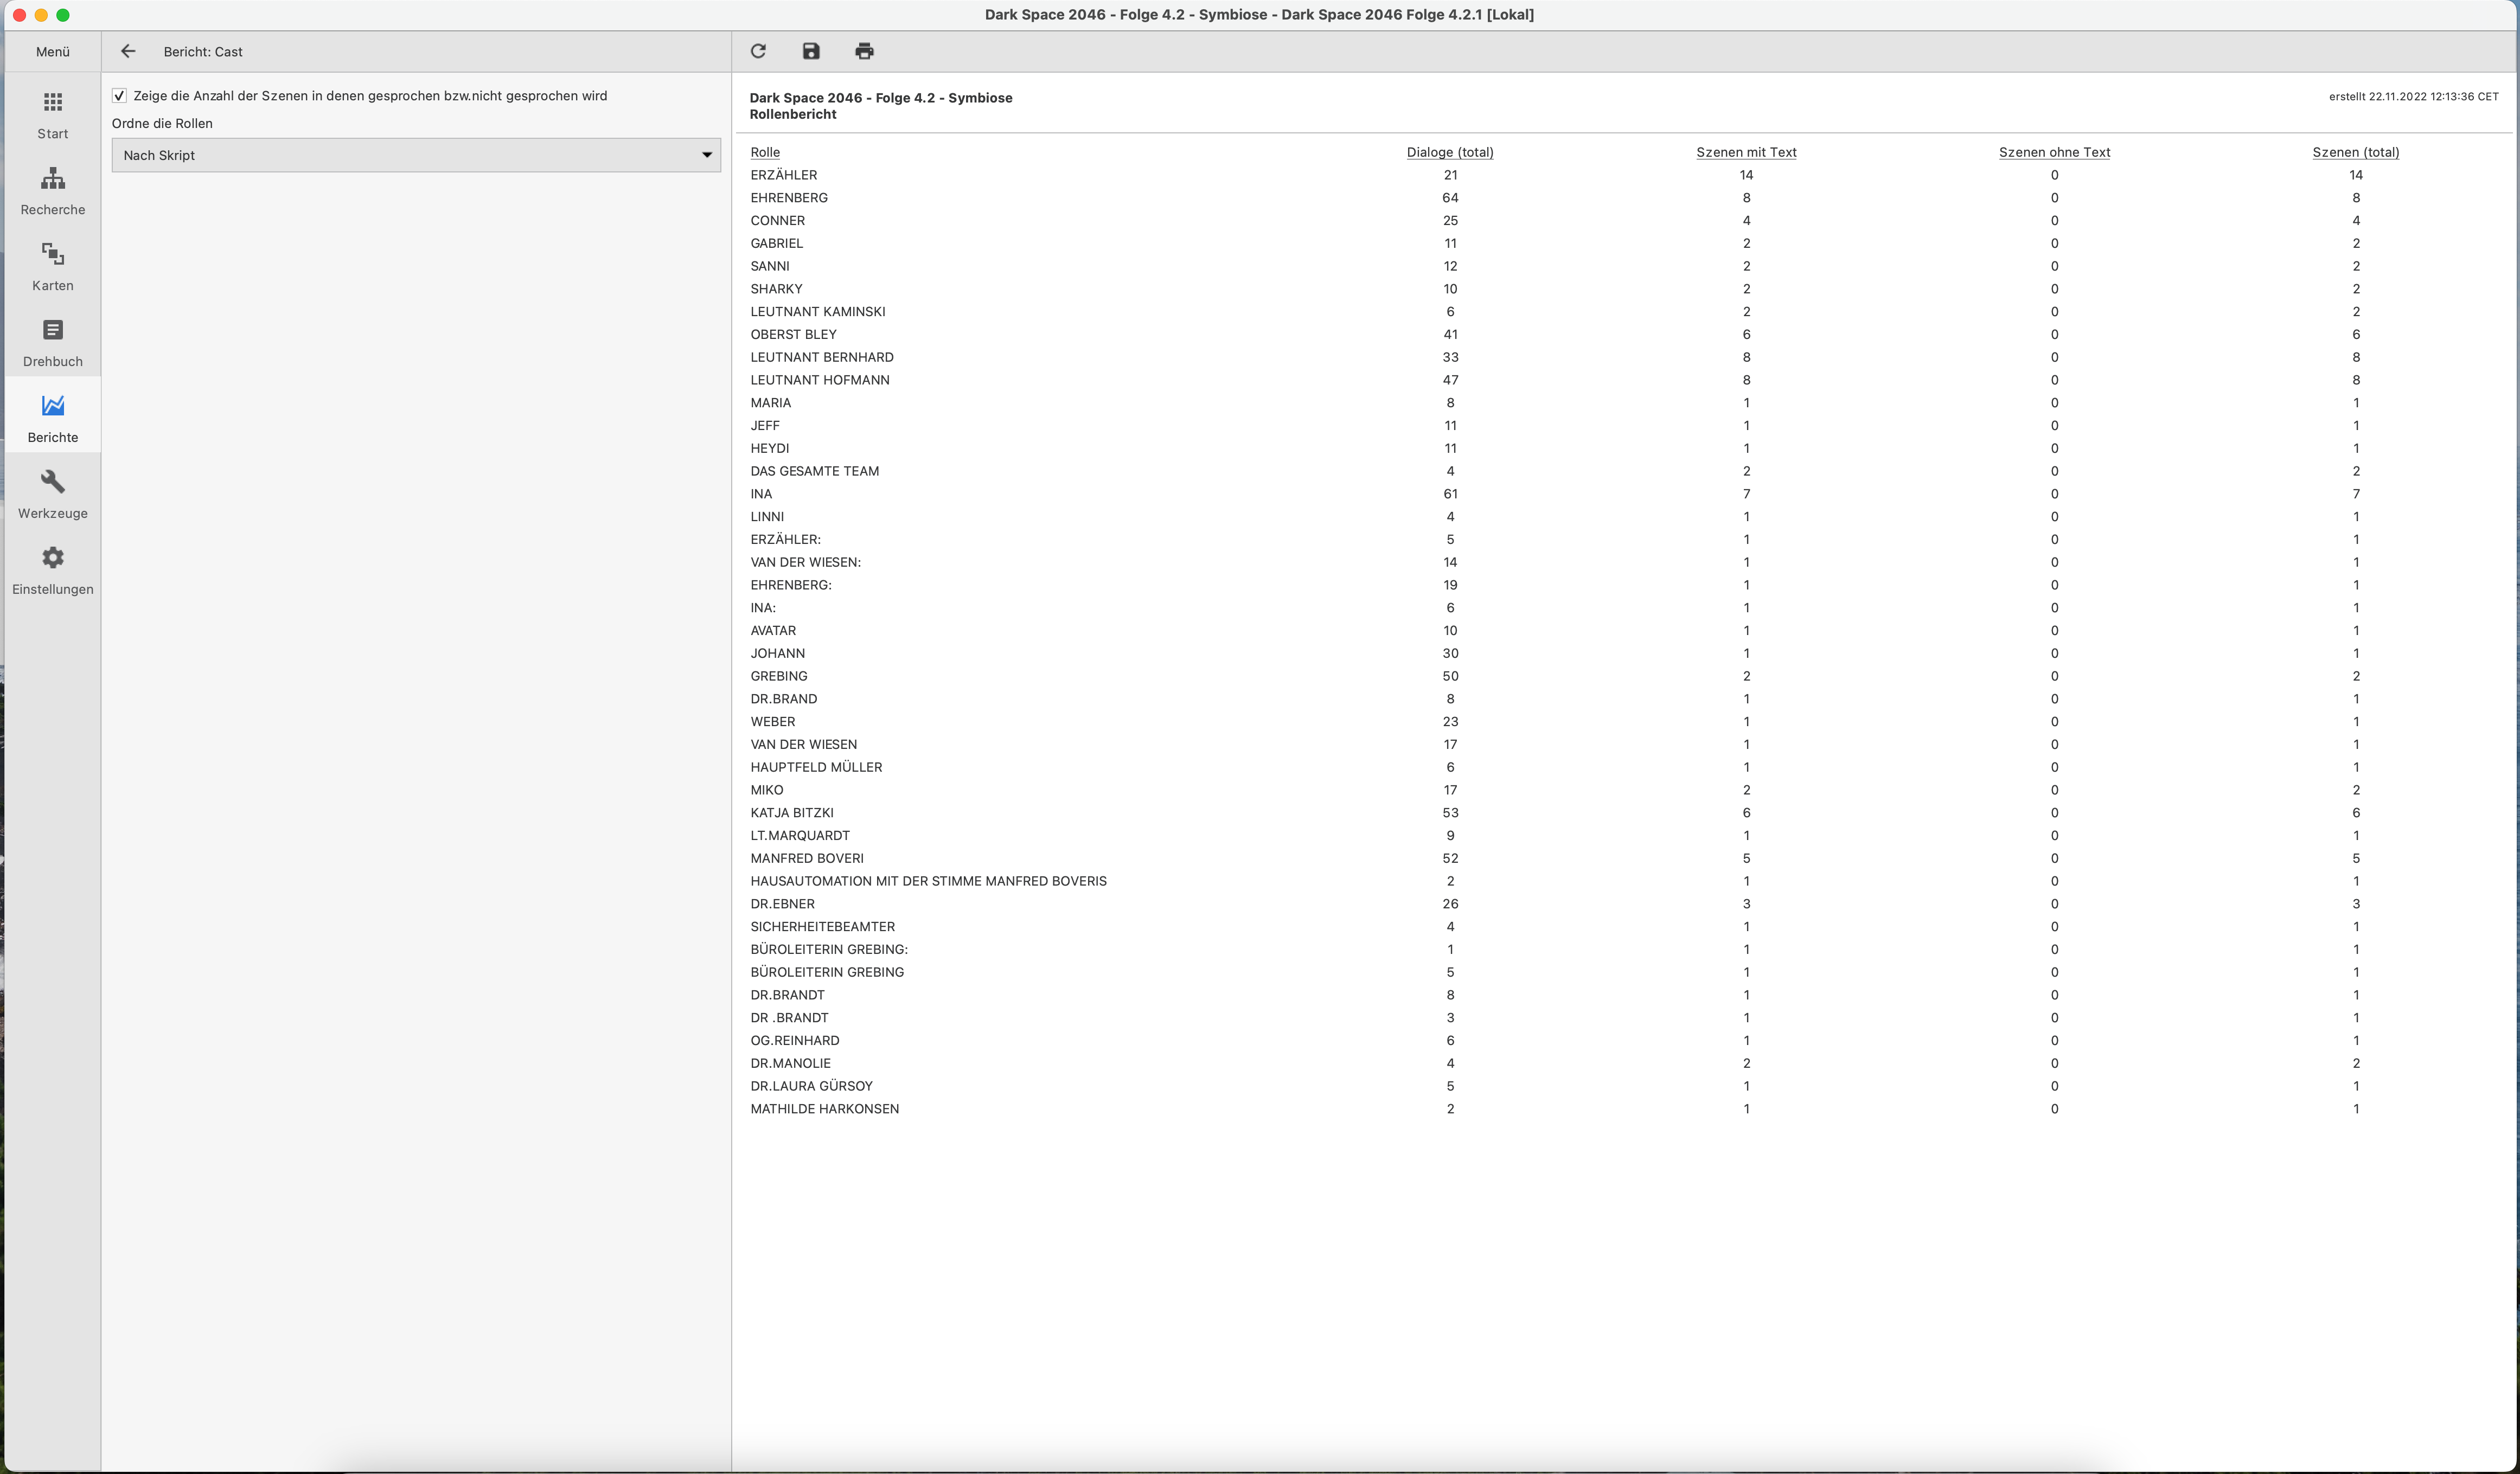Select the MIKO role
2520x1474 pixels.
coord(766,790)
